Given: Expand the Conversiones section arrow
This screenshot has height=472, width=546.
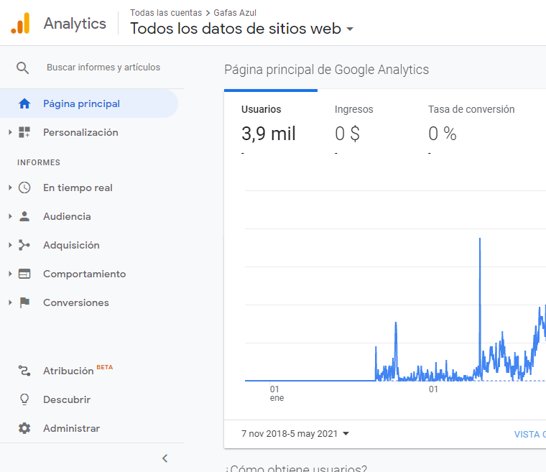Looking at the screenshot, I should [x=10, y=302].
